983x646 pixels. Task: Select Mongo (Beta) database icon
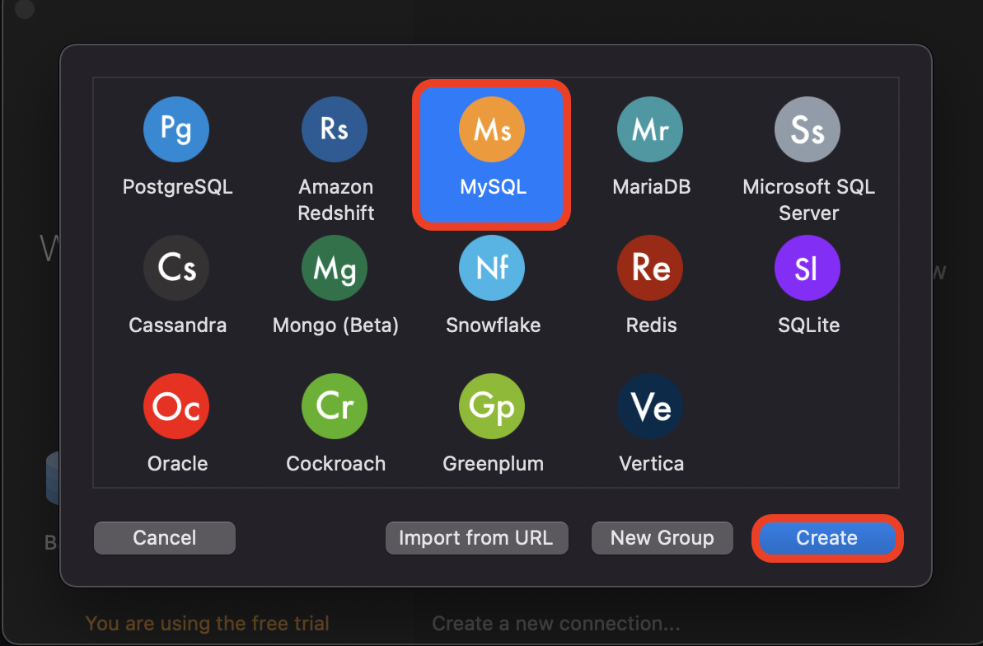pyautogui.click(x=335, y=268)
